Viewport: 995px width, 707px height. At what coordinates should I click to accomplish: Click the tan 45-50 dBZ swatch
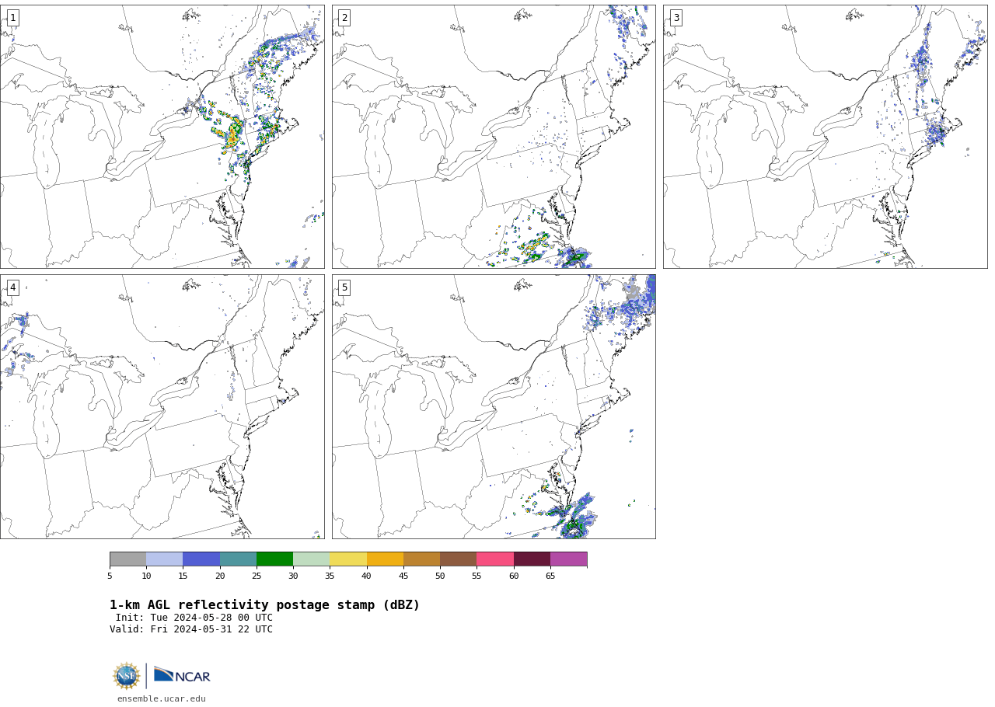pos(421,559)
